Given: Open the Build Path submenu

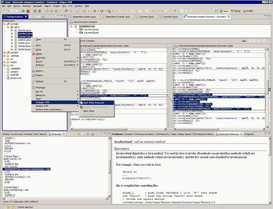Looking at the screenshot, I should (x=55, y=58).
